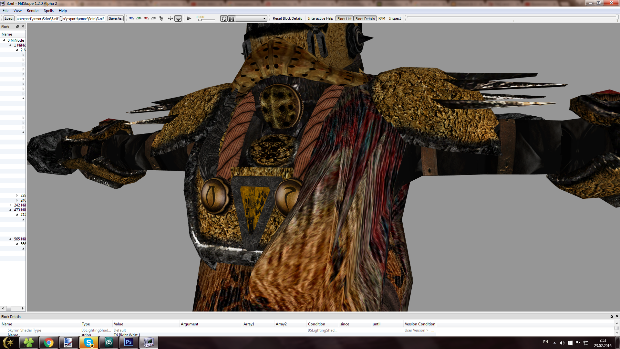Toggle the KFM panel button
Viewport: 620px width, 349px height.
382,18
